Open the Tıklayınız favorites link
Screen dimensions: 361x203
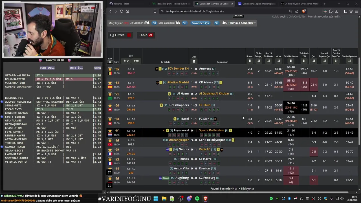click(247, 189)
